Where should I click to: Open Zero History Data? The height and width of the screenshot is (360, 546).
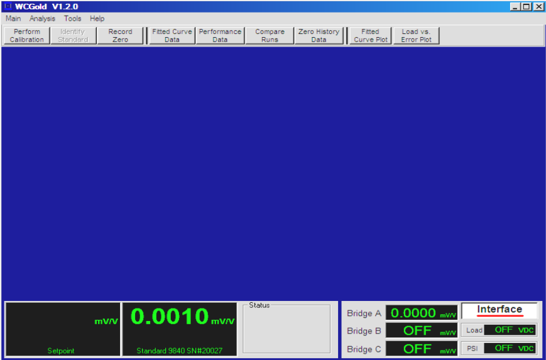(319, 36)
